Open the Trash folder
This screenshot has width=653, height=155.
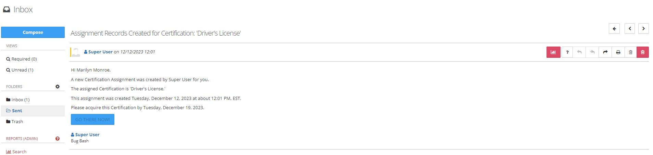click(15, 121)
